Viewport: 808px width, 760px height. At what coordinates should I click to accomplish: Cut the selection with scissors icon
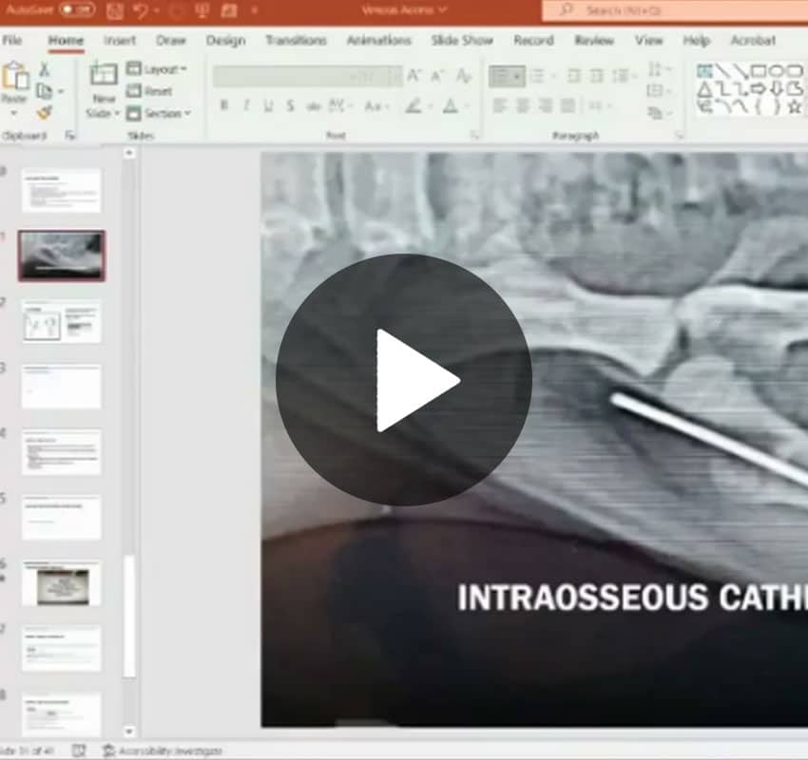[45, 69]
